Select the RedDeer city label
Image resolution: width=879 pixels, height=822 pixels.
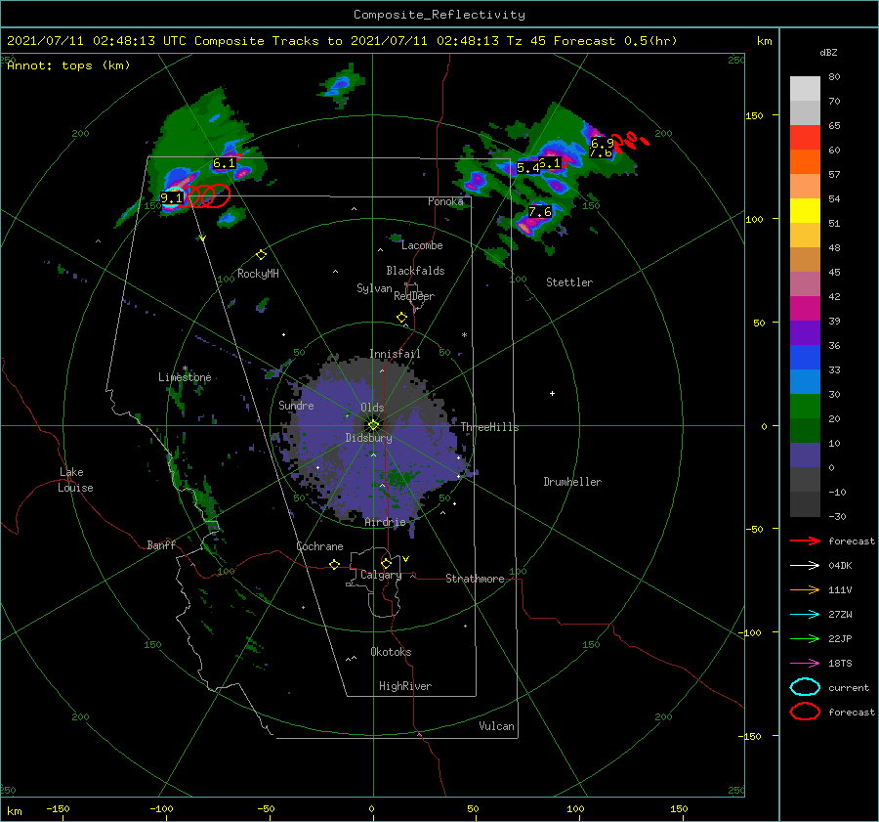pyautogui.click(x=414, y=296)
